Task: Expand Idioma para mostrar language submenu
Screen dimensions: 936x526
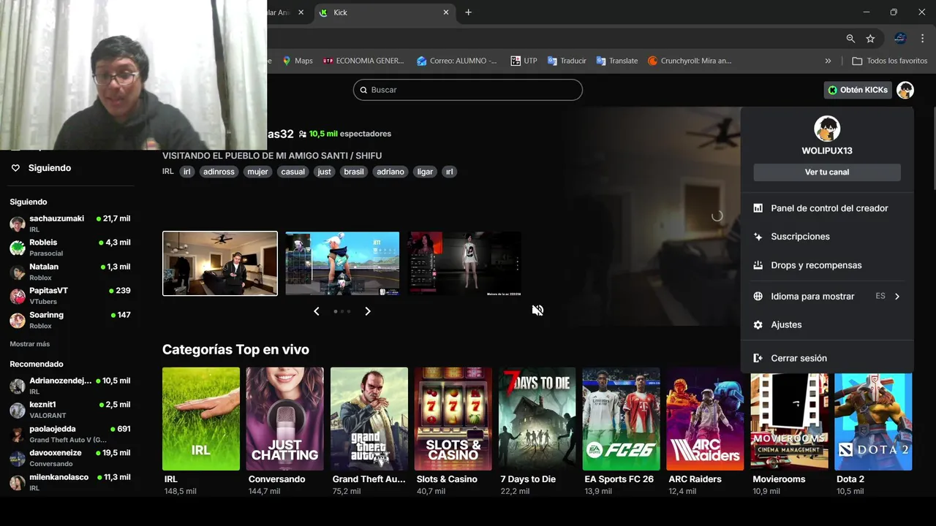Action: pos(827,296)
